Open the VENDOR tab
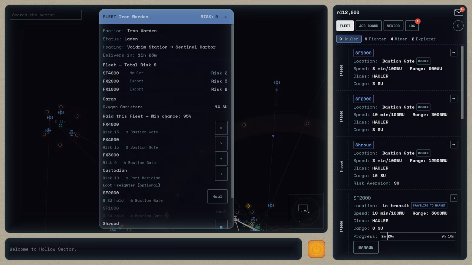472x265 pixels. coord(393,26)
